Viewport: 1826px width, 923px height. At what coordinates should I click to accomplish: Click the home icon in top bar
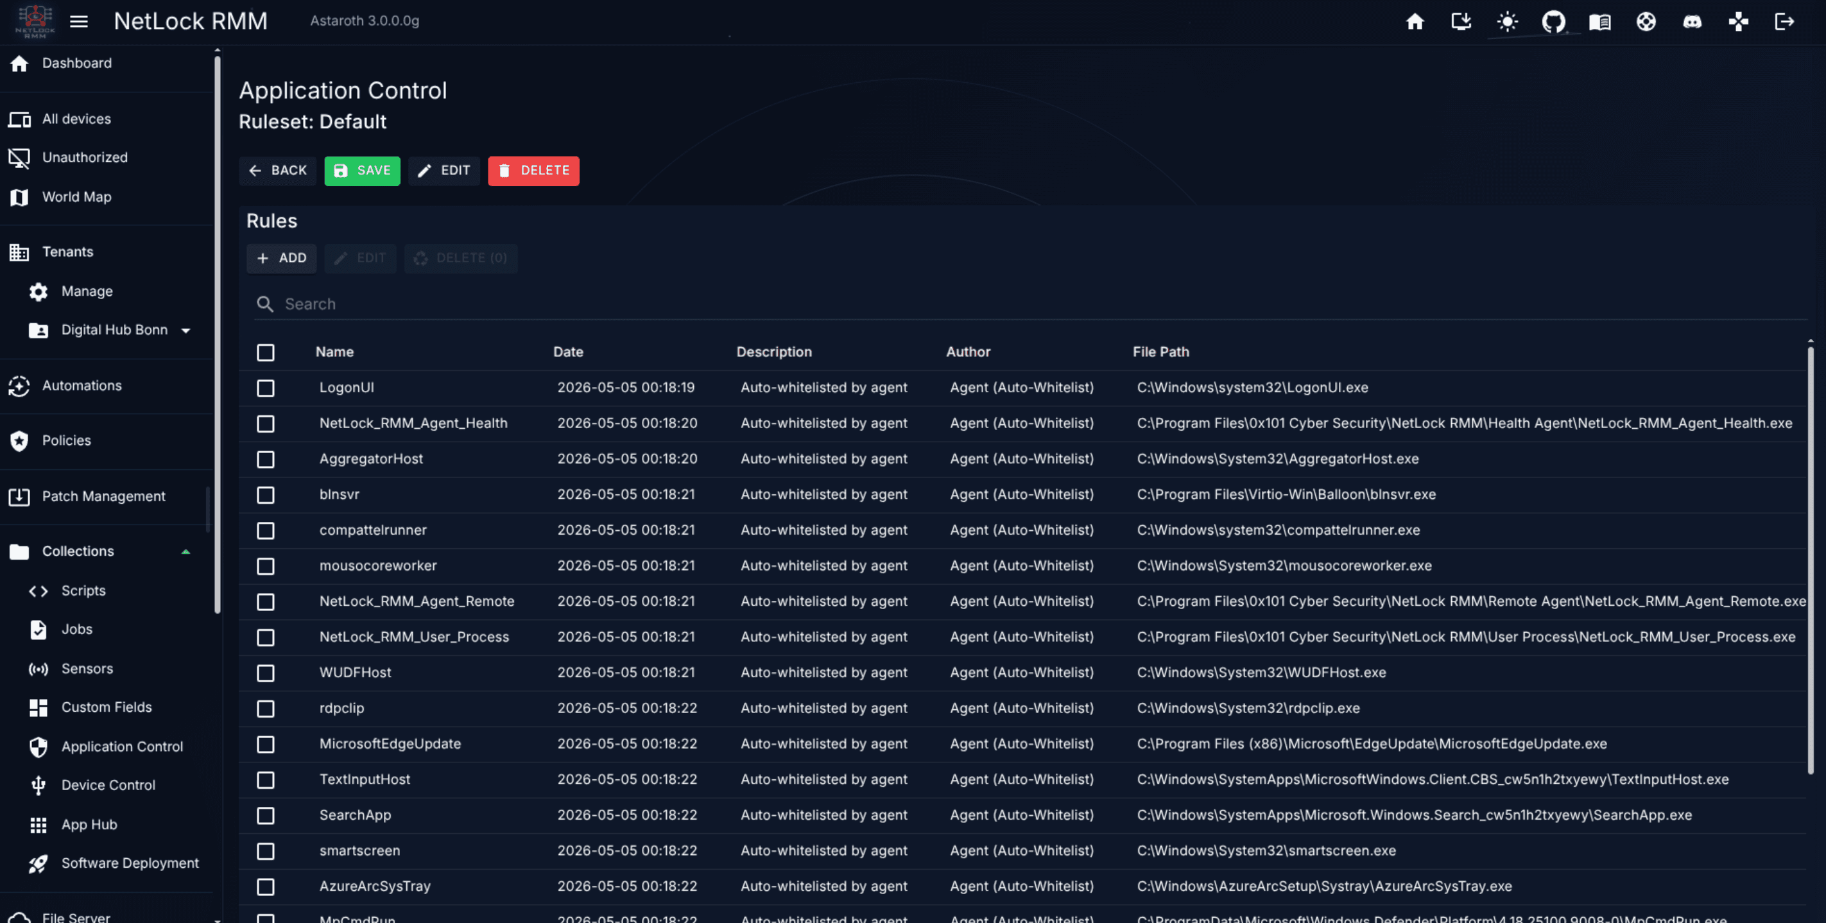pyautogui.click(x=1415, y=21)
